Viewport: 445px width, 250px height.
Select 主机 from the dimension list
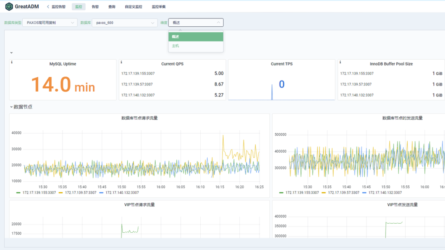click(x=176, y=46)
